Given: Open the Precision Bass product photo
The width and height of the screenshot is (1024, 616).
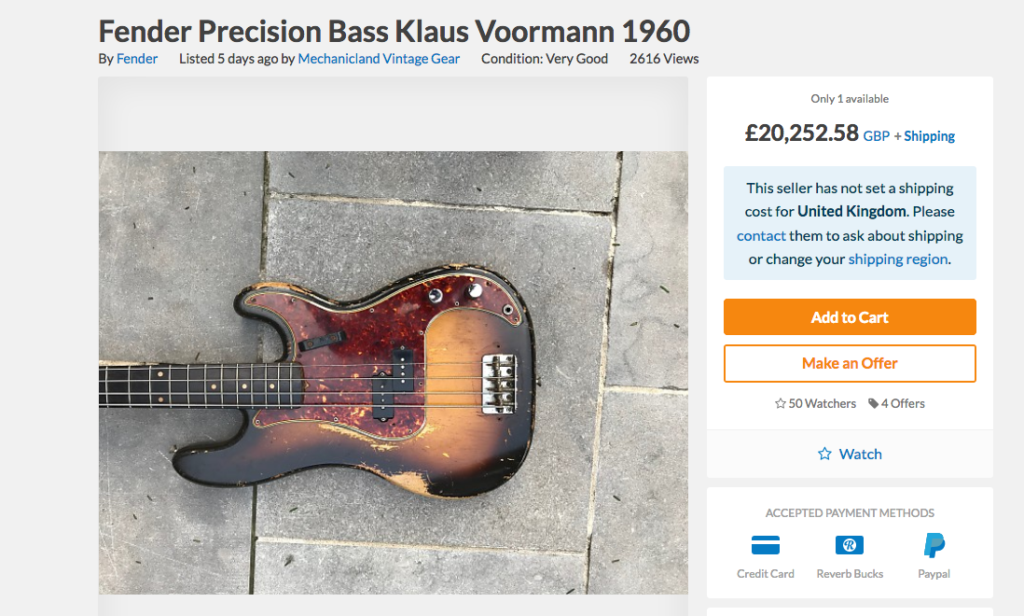Looking at the screenshot, I should (393, 372).
